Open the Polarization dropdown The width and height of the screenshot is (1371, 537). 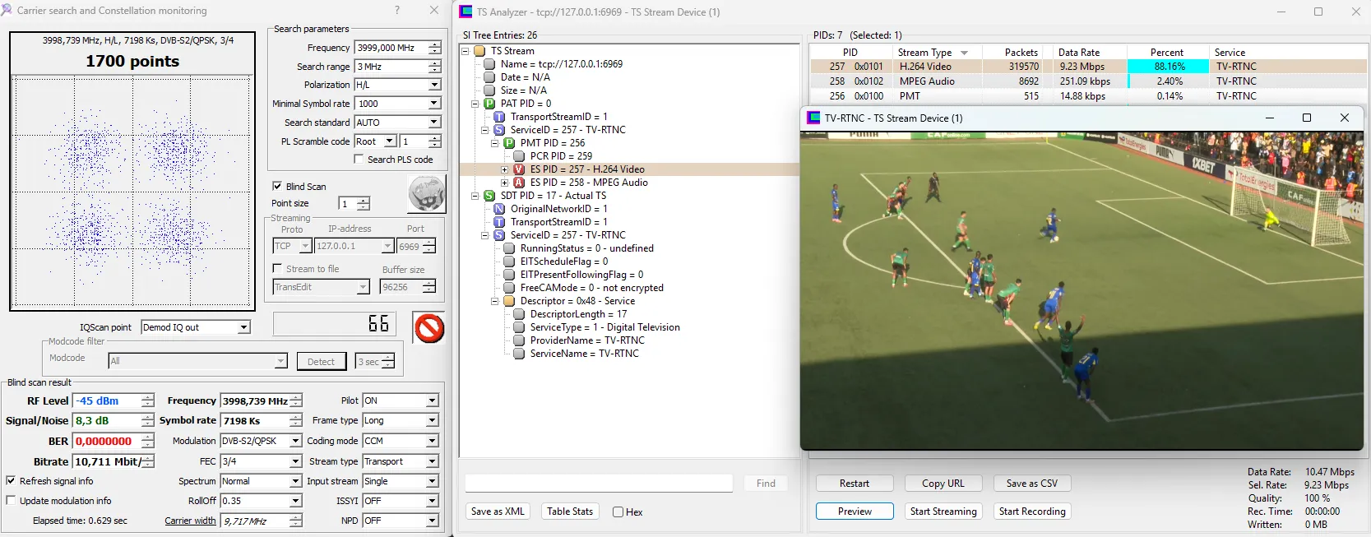(433, 85)
